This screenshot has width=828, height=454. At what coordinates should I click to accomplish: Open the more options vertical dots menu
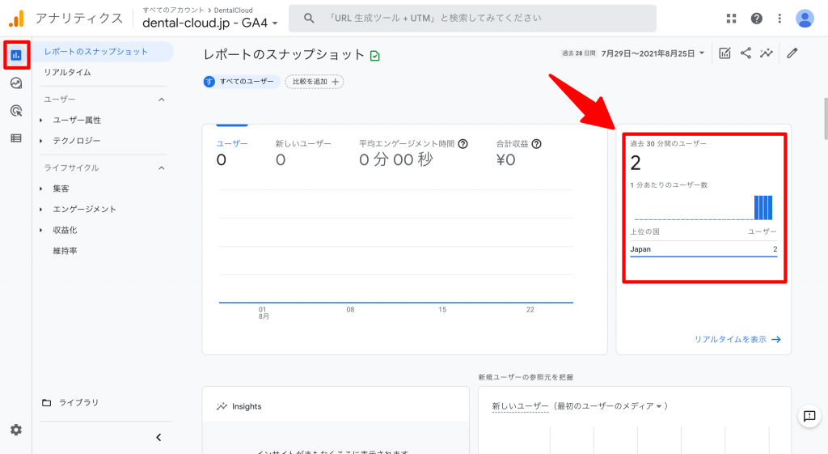tap(779, 19)
